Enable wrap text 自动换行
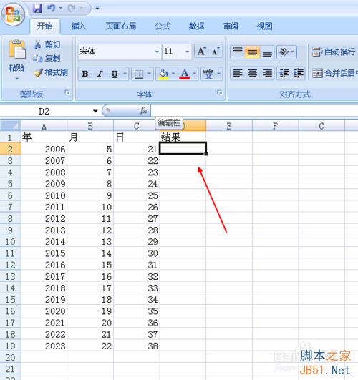358x380 pixels. click(334, 52)
